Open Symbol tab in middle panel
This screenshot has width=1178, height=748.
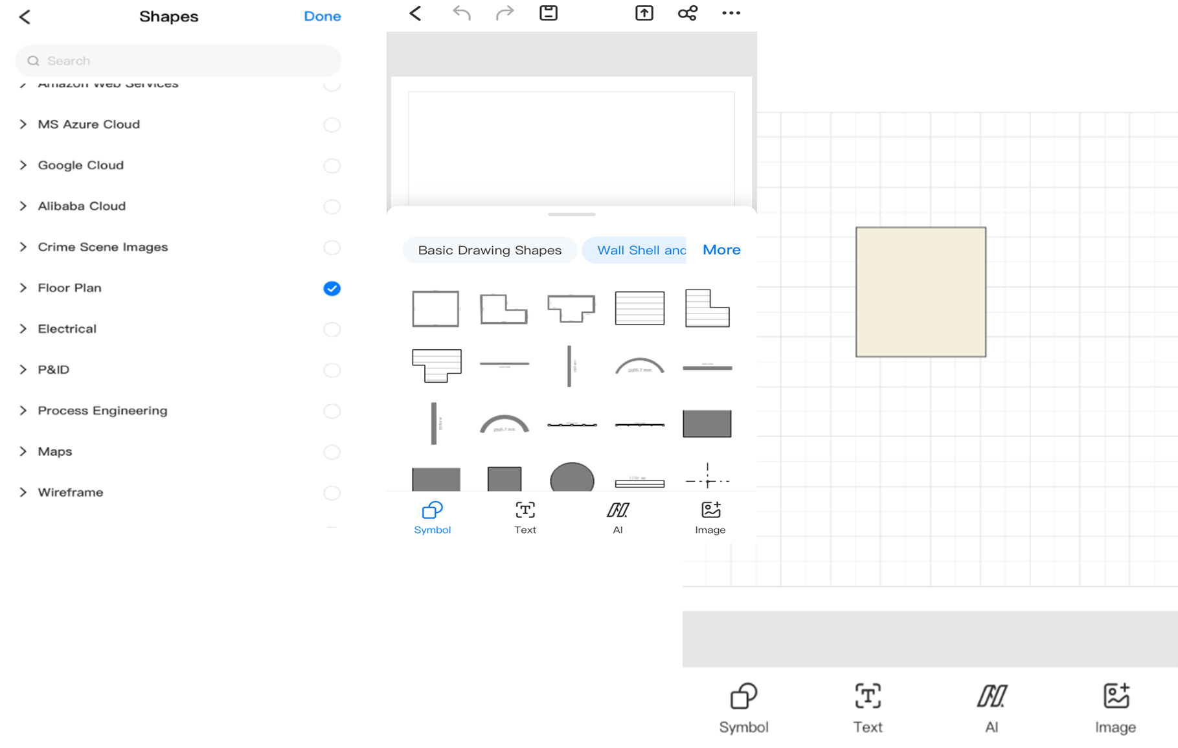(x=433, y=518)
